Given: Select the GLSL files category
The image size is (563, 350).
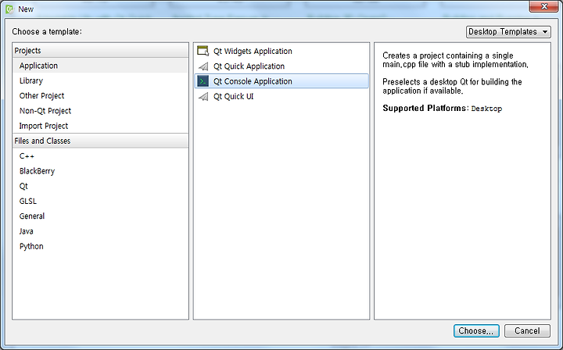Looking at the screenshot, I should click(x=100, y=202).
